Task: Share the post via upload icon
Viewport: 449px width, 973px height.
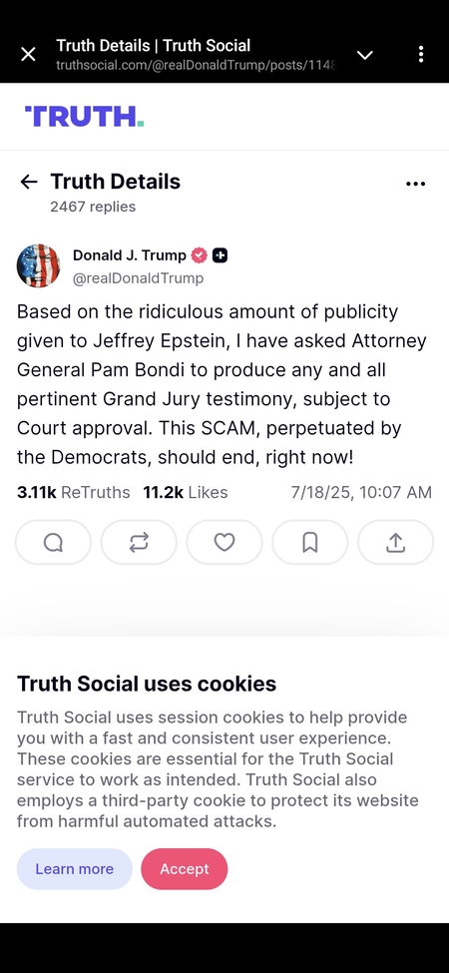Action: (x=396, y=542)
